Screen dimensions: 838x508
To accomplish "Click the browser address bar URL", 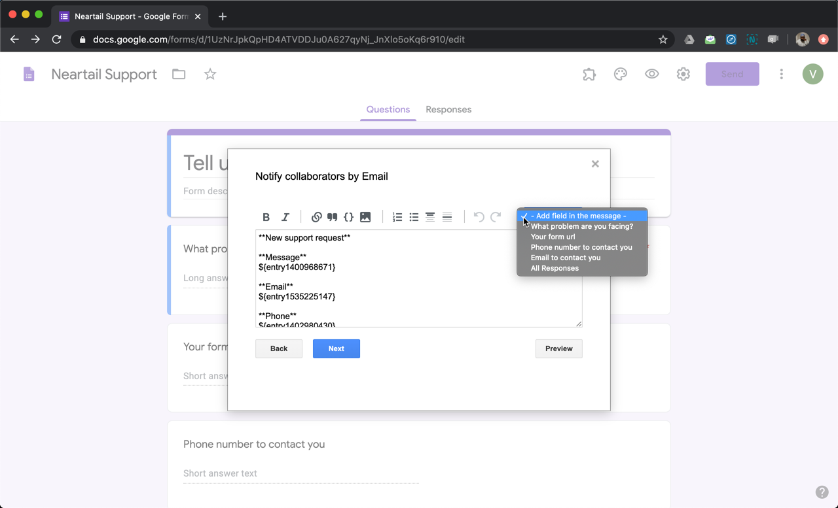I will point(279,39).
